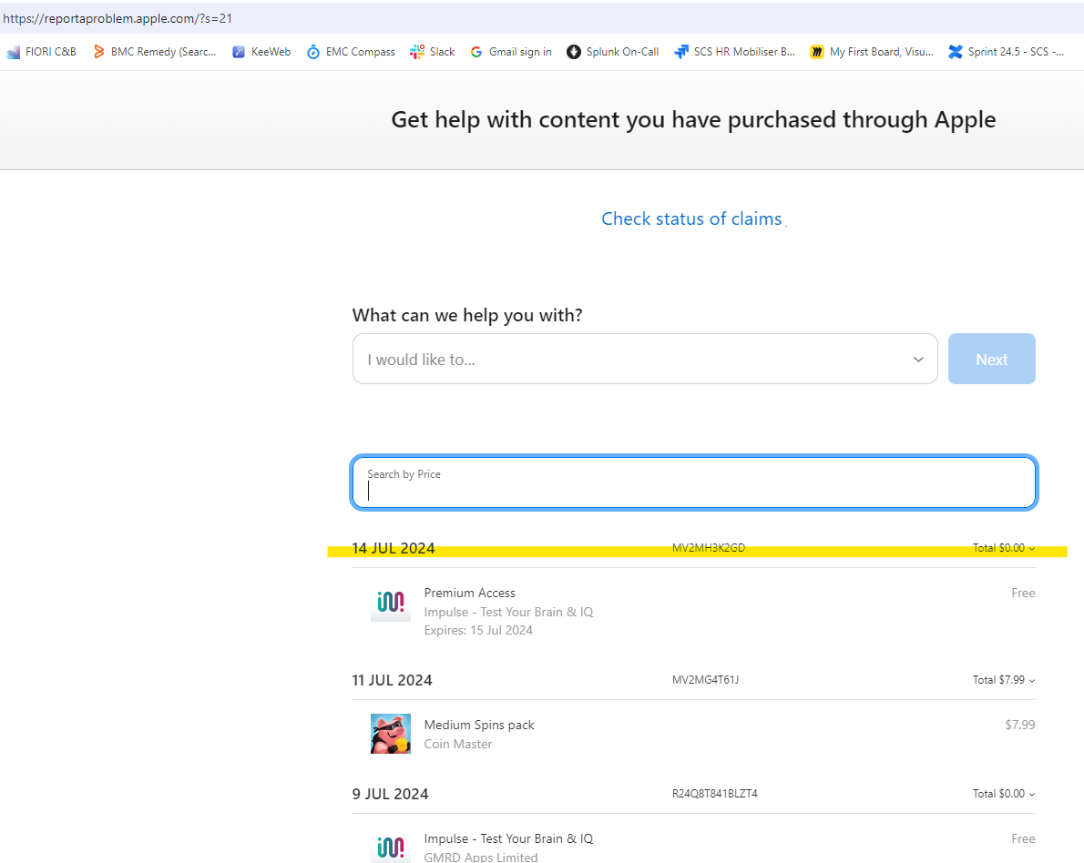Image resolution: width=1084 pixels, height=863 pixels.
Task: Click the Impulse app icon for Premium Access
Action: coord(391,602)
